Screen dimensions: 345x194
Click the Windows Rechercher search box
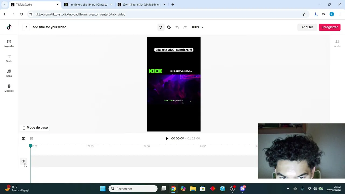click(x=133, y=189)
